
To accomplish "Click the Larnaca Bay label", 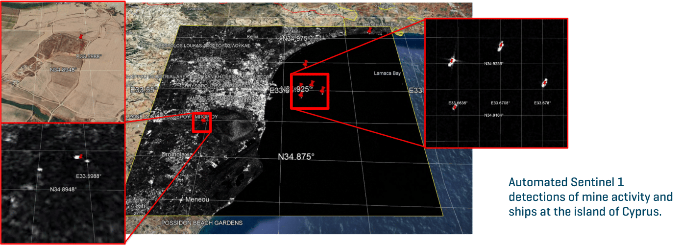I will click(x=387, y=74).
